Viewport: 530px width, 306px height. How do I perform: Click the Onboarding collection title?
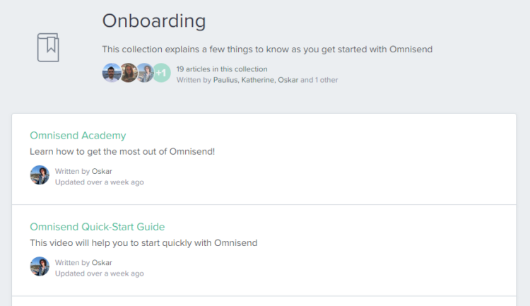[154, 21]
